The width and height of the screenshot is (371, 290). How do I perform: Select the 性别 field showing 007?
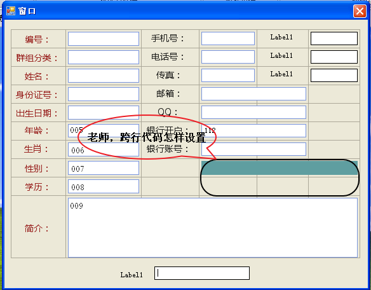pos(104,168)
